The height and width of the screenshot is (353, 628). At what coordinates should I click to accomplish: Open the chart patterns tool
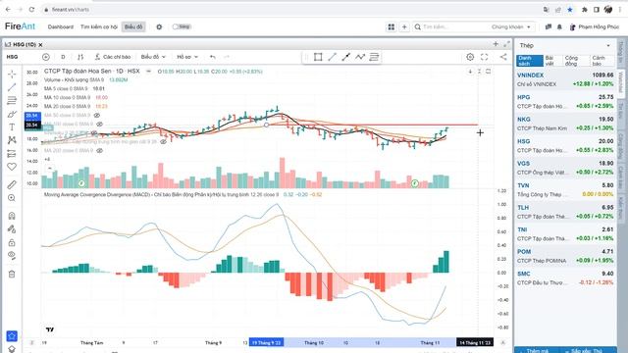click(12, 140)
